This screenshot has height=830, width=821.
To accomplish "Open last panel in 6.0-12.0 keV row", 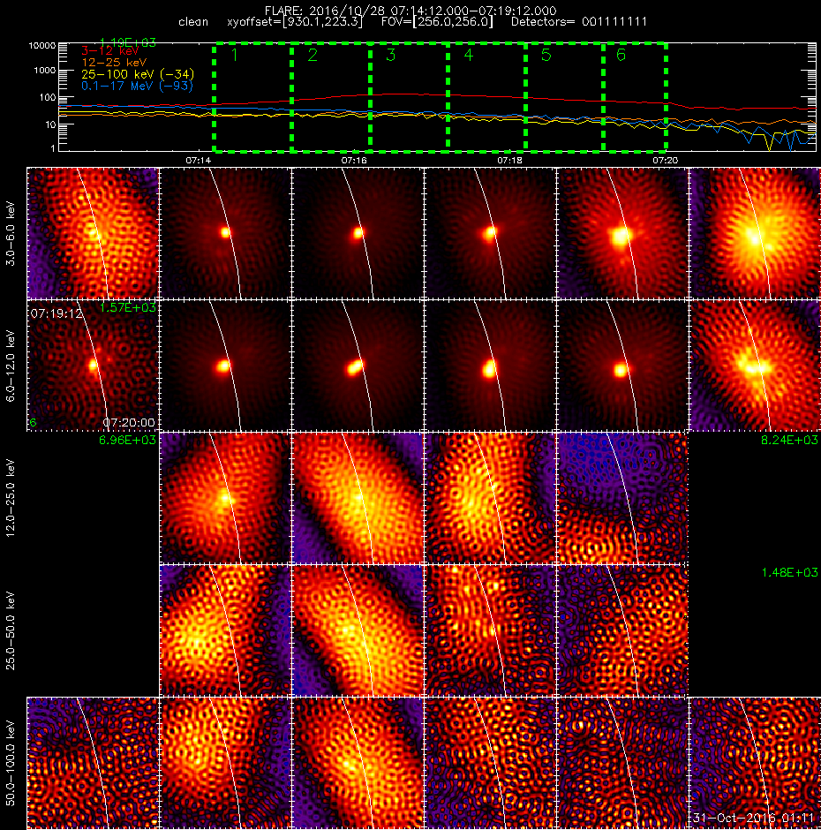I will click(x=754, y=366).
